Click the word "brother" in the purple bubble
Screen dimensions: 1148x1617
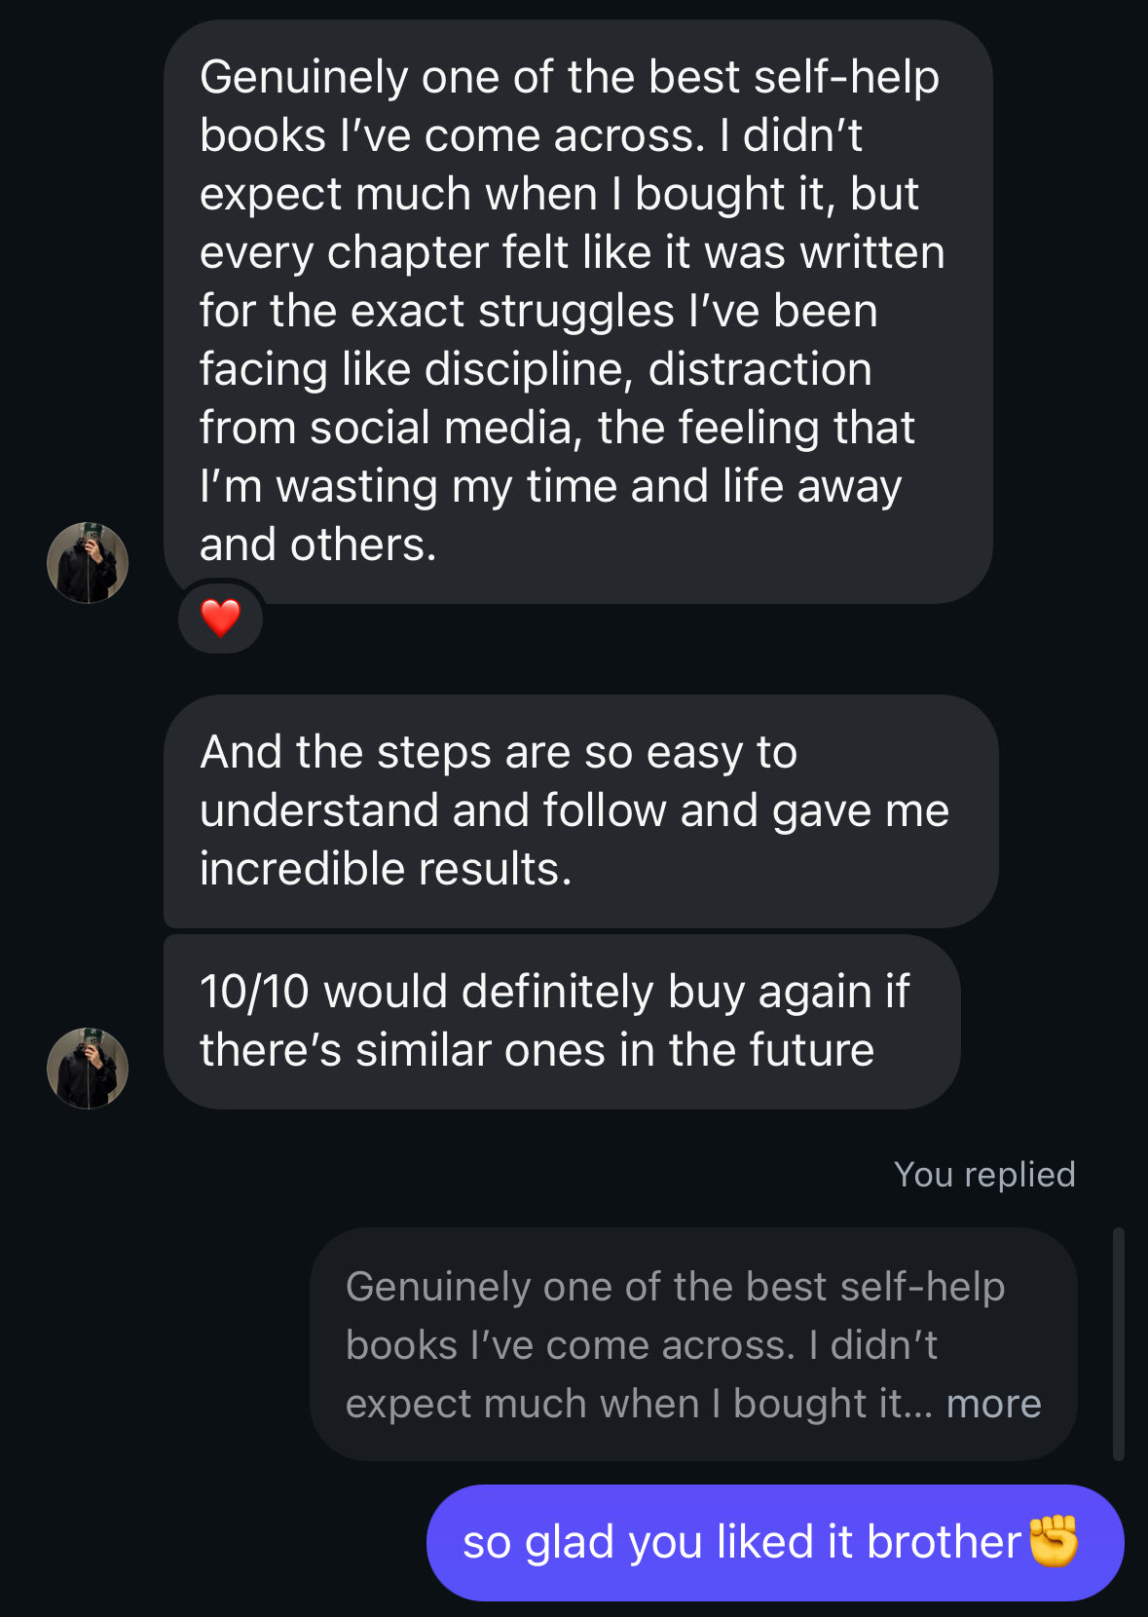pos(943,1542)
